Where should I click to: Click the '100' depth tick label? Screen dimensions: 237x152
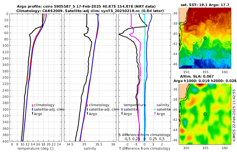coord(6,46)
